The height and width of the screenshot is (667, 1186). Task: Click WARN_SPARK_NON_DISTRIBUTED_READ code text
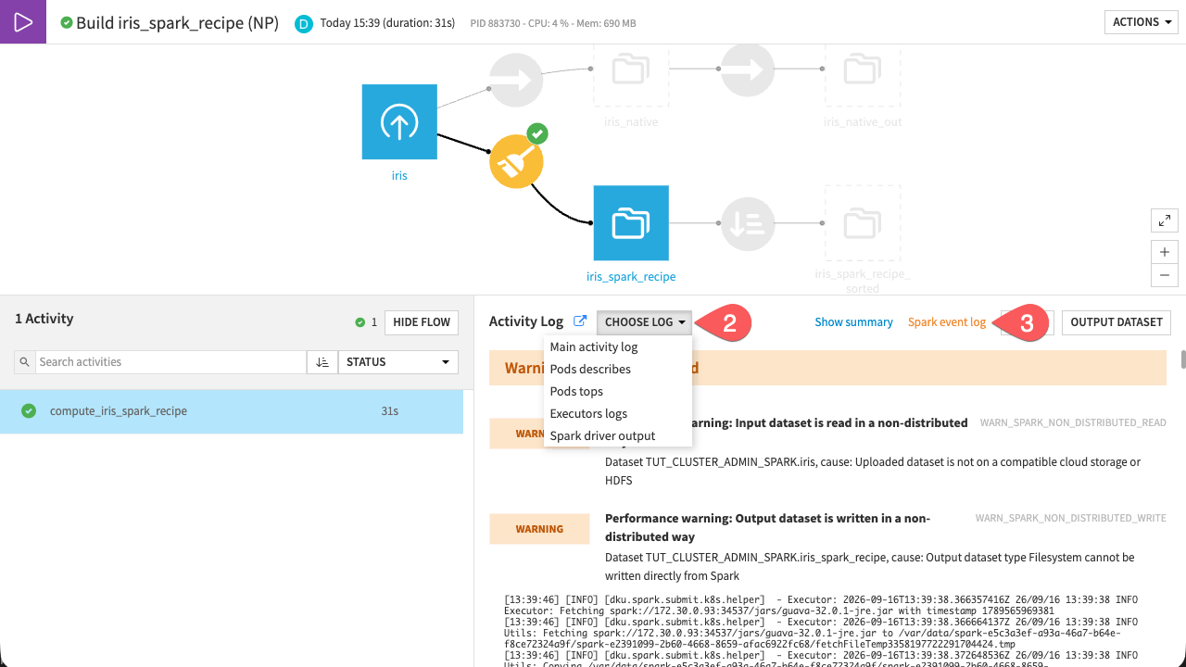(1073, 422)
